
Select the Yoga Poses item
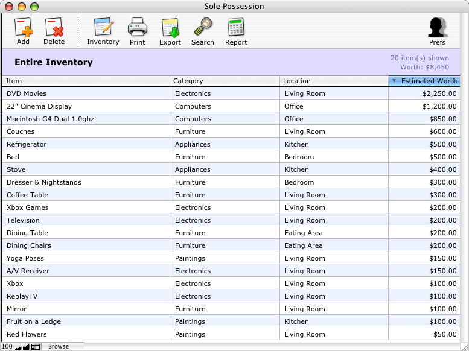[x=25, y=258]
